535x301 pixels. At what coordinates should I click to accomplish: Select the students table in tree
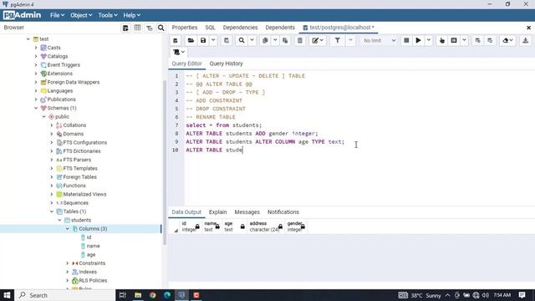coord(81,220)
